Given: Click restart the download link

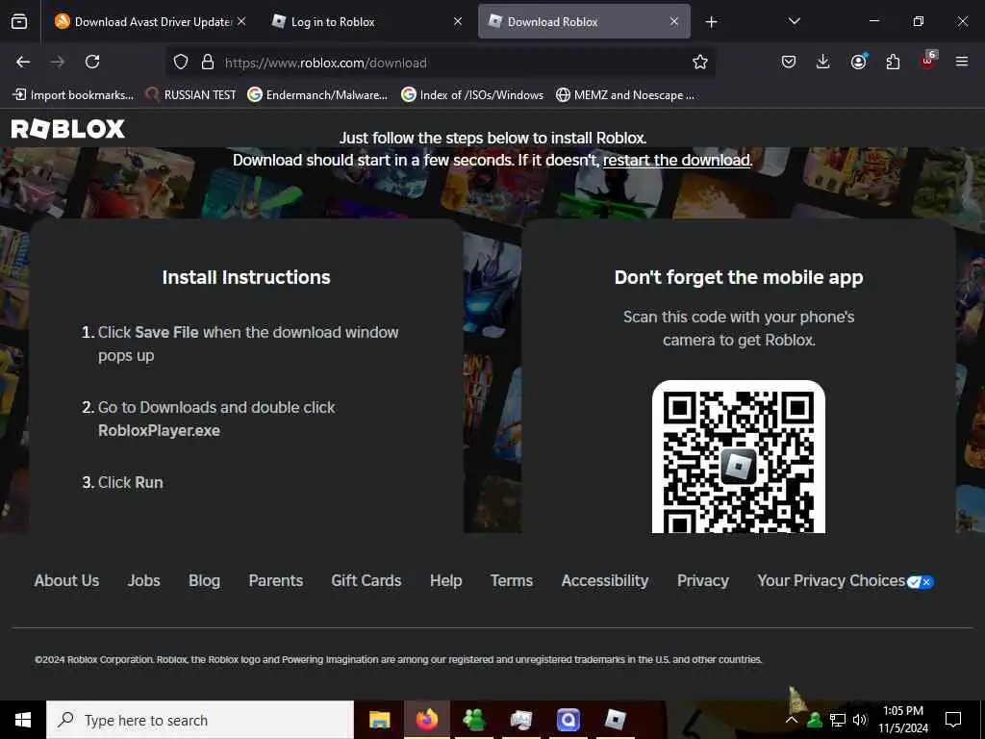Looking at the screenshot, I should [x=676, y=160].
